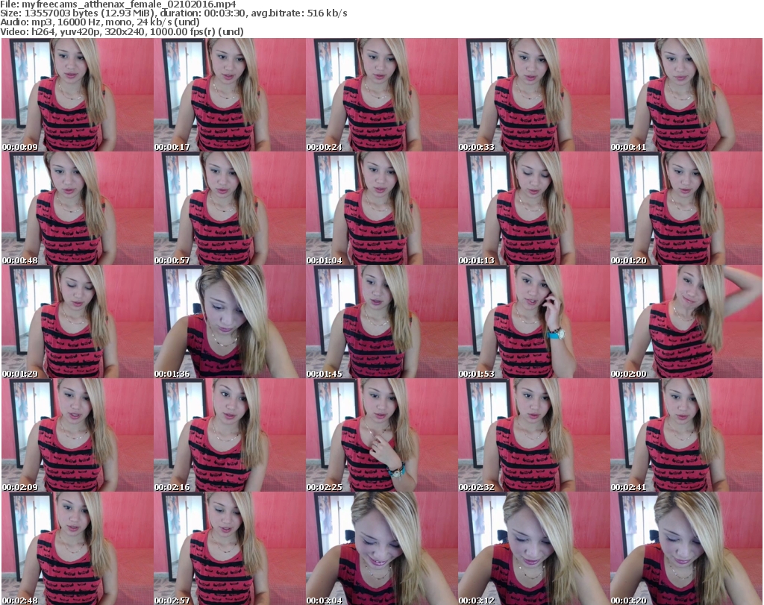Click the thumbnail at 00:01:36
Image resolution: width=764 pixels, height=605 pixels.
point(229,322)
